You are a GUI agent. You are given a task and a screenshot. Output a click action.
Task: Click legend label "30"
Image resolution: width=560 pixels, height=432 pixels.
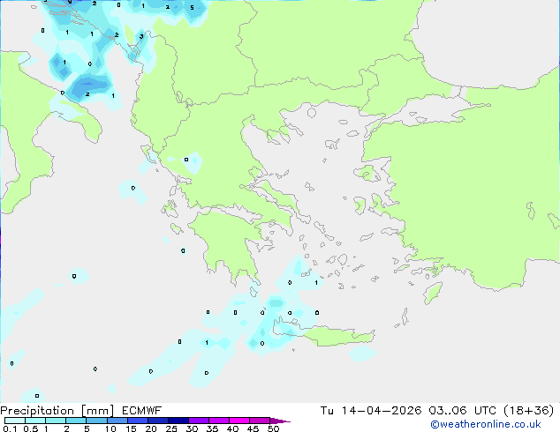(192, 428)
